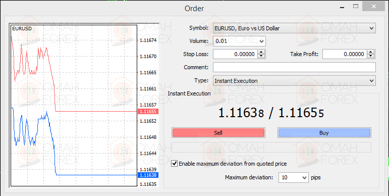389x196 pixels.
Task: Focus the Comment text field
Action: coord(294,67)
